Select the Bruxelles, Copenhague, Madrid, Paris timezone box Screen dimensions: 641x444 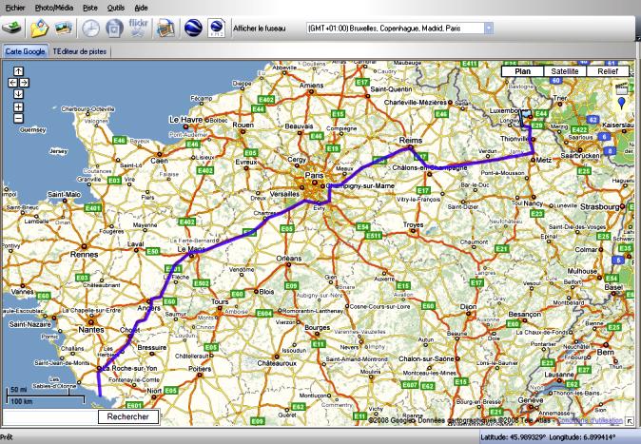click(x=399, y=29)
